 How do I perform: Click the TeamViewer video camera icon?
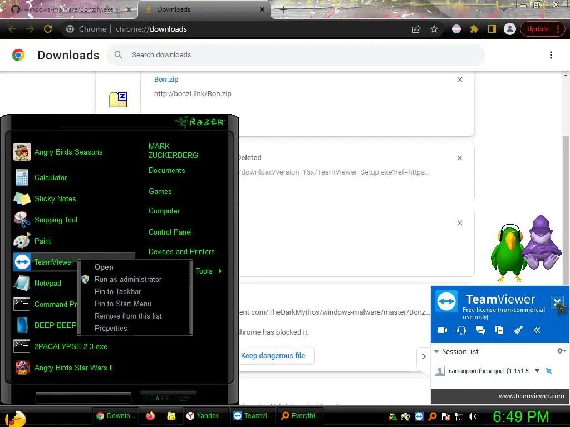click(x=443, y=330)
